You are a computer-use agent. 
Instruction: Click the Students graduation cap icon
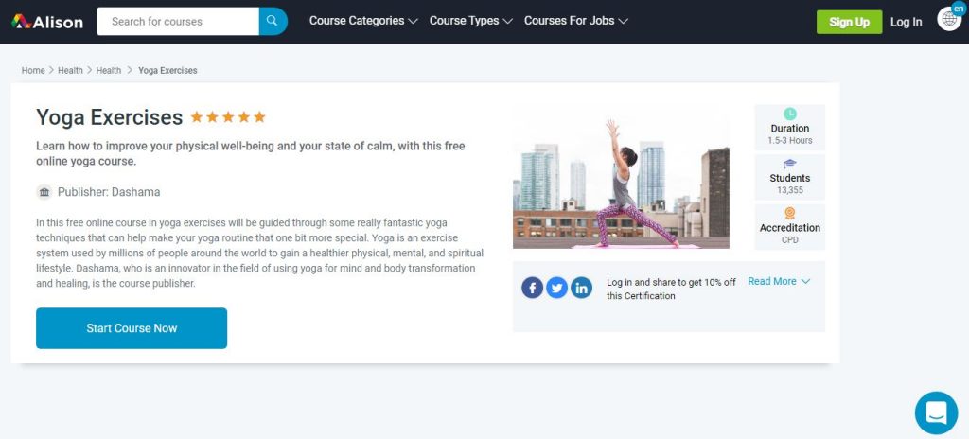pyautogui.click(x=789, y=164)
